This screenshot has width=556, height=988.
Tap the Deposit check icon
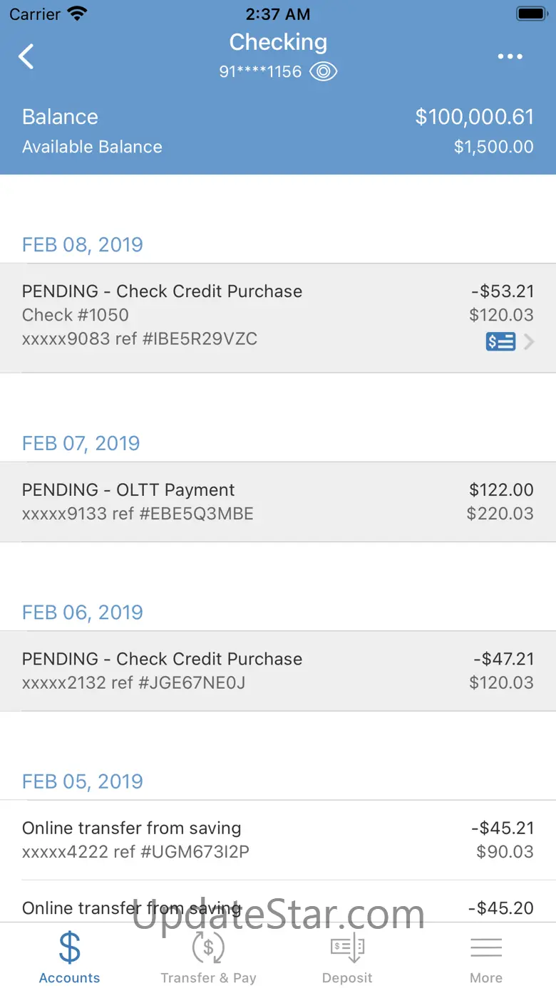(347, 947)
